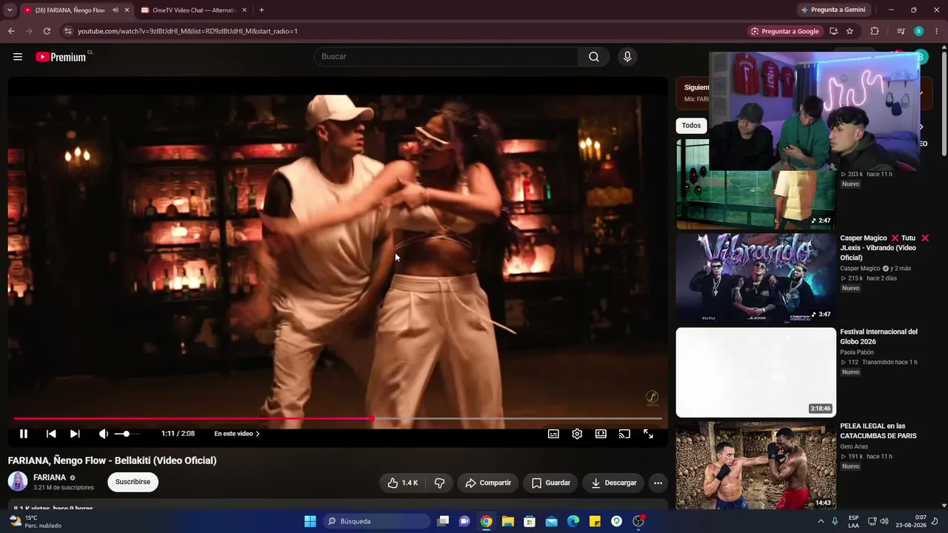The image size is (948, 533).
Task: Open the Chrome profile avatar
Action: 918,31
